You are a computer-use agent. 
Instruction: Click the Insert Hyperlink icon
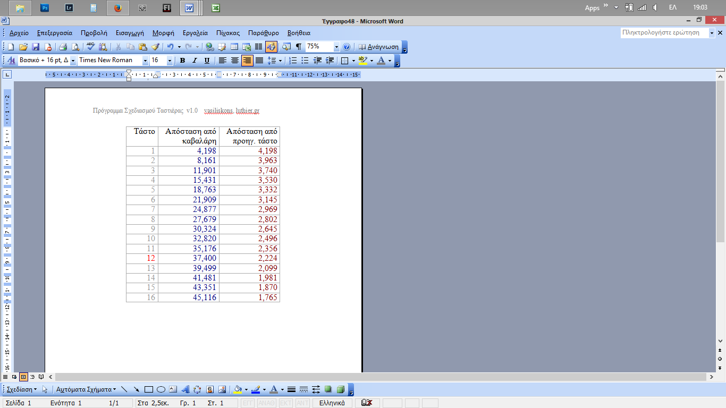click(x=209, y=47)
